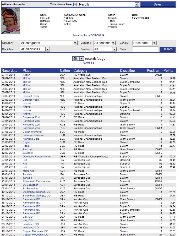Click the Nation column header

click(65, 70)
